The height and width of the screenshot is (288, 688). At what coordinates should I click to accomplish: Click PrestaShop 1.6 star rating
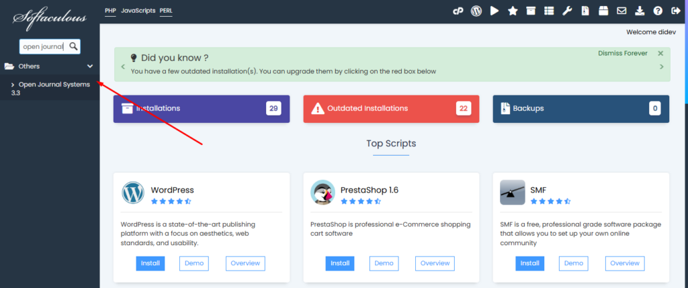[361, 201]
